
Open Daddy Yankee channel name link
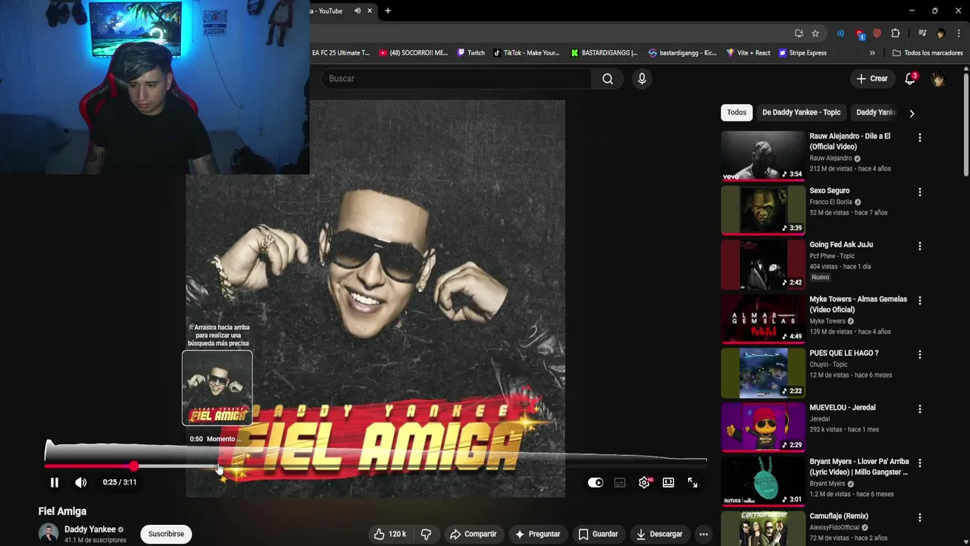pyautogui.click(x=90, y=529)
